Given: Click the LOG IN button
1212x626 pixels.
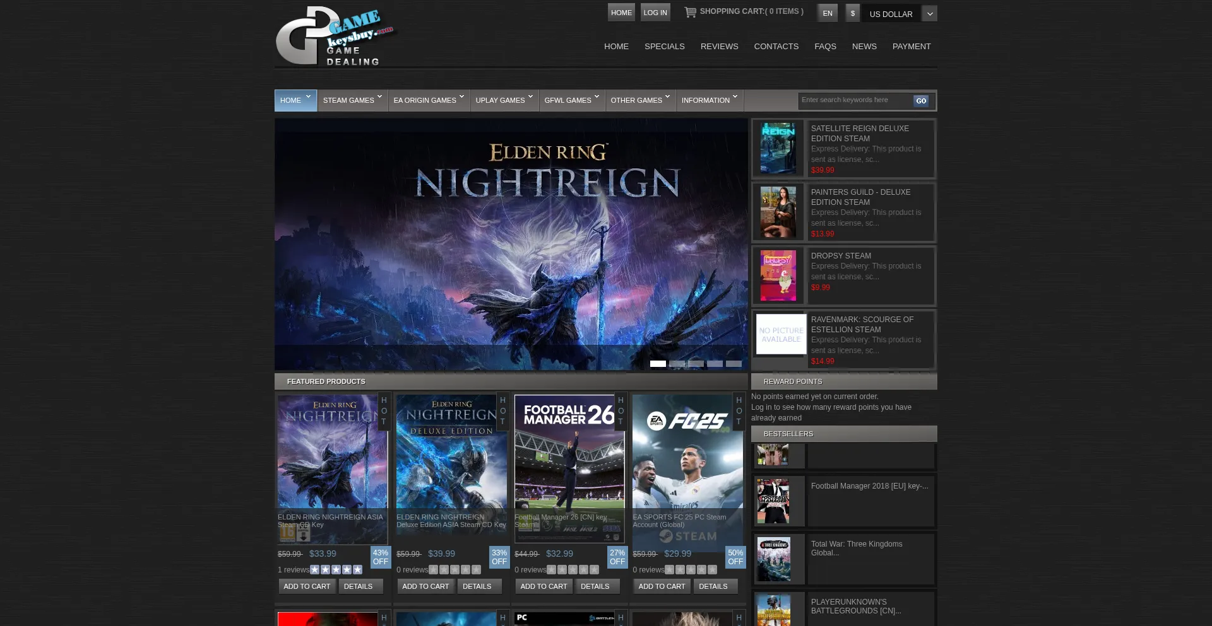Looking at the screenshot, I should click(655, 13).
